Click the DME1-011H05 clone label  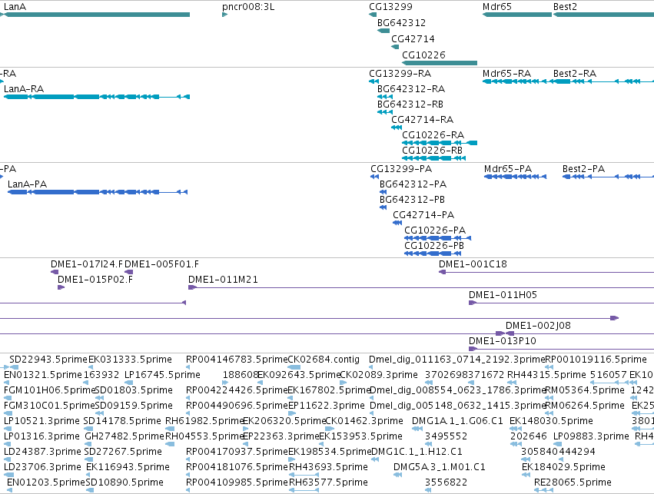tap(503, 295)
